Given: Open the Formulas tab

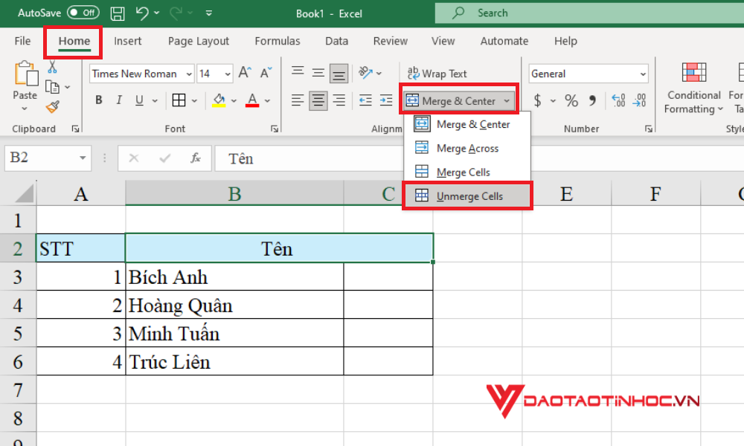Looking at the screenshot, I should pos(277,41).
